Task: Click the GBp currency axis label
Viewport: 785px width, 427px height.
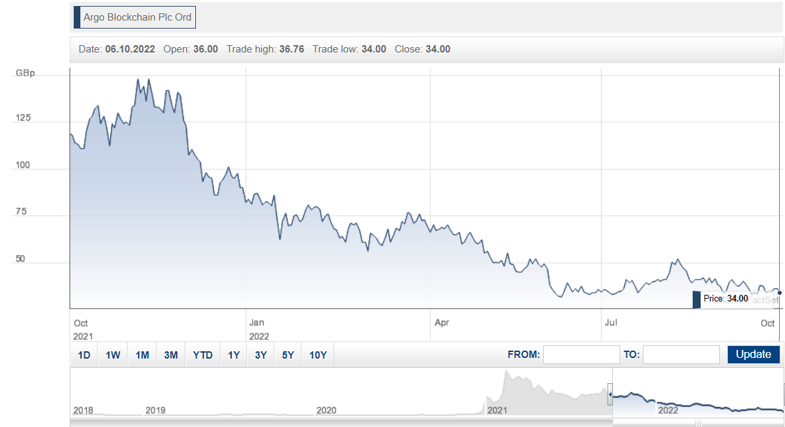Action: tap(25, 73)
